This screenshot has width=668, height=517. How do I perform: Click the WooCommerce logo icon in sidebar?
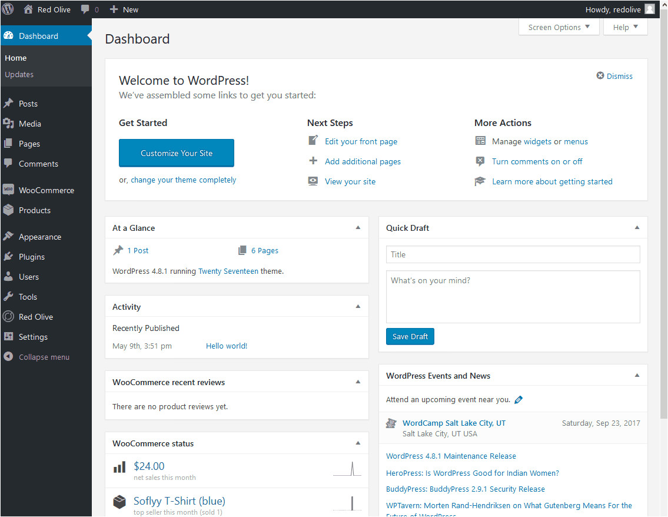8,190
